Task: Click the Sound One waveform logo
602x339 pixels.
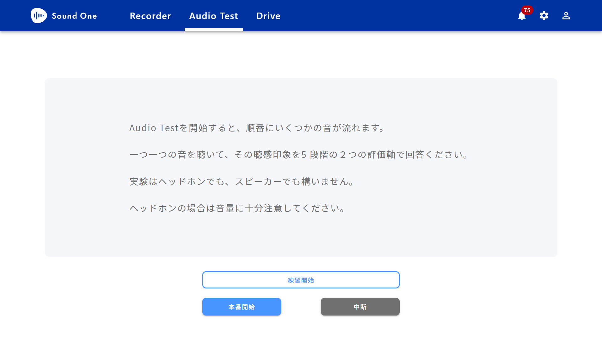Action: [39, 16]
